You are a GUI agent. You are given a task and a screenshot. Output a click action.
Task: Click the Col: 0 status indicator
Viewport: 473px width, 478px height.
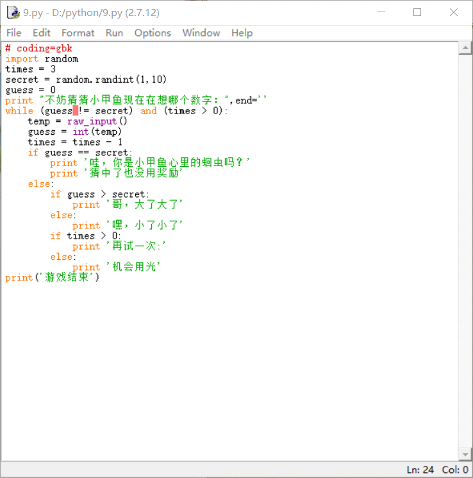[456, 470]
